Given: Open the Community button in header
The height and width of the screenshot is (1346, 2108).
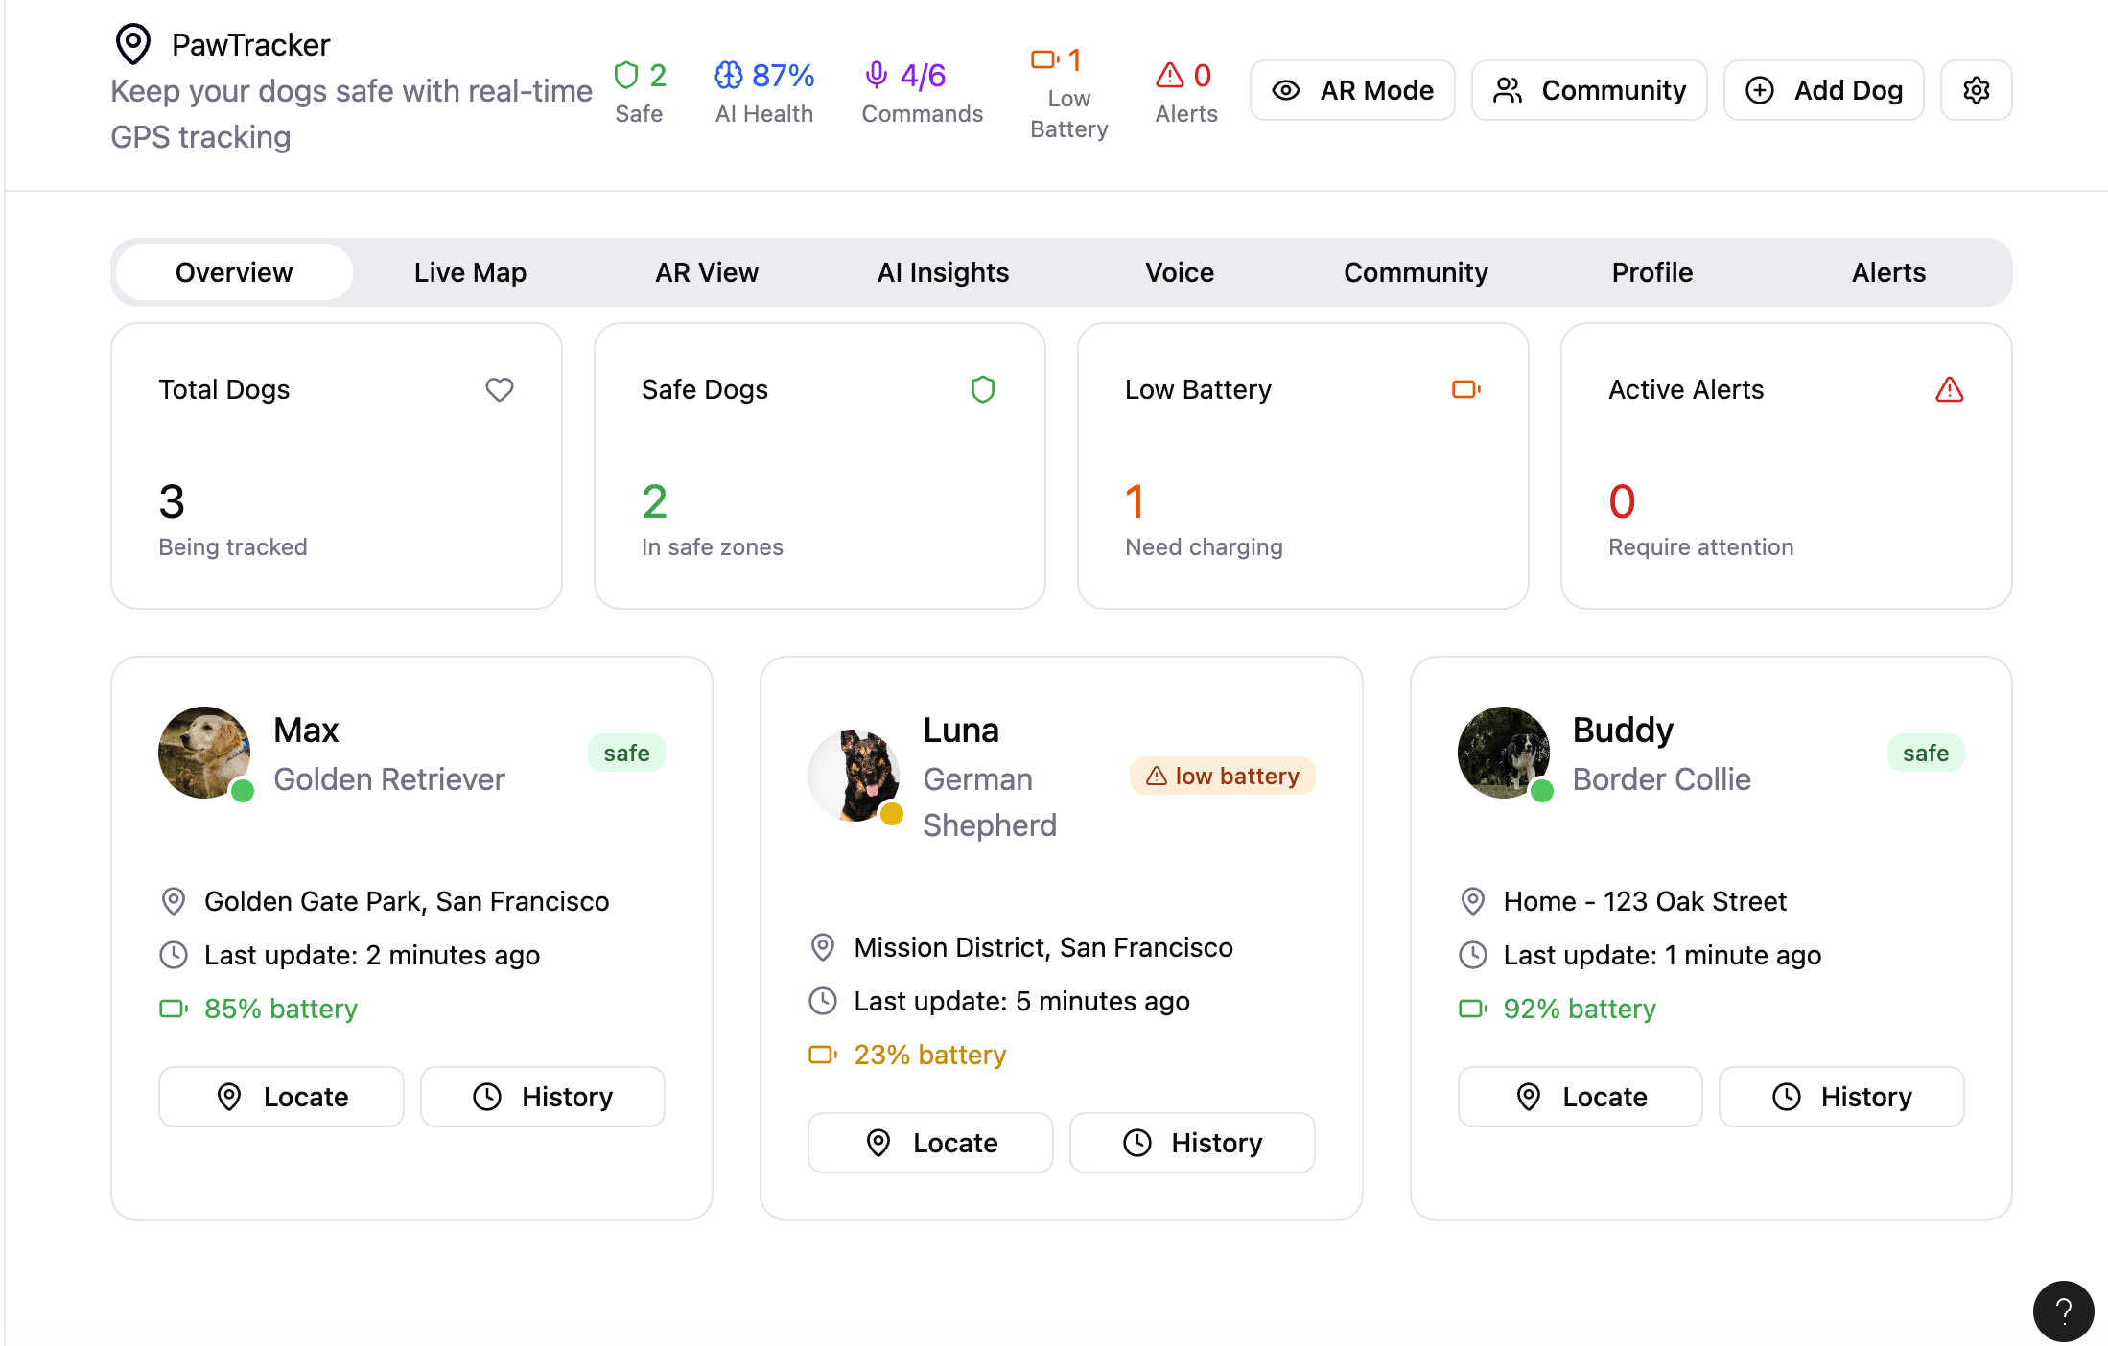Looking at the screenshot, I should [x=1589, y=90].
